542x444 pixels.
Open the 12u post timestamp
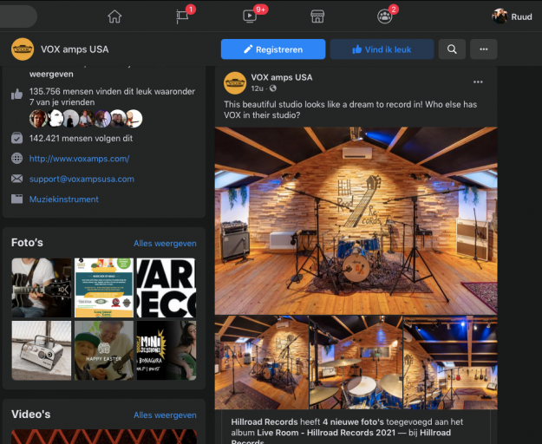257,88
